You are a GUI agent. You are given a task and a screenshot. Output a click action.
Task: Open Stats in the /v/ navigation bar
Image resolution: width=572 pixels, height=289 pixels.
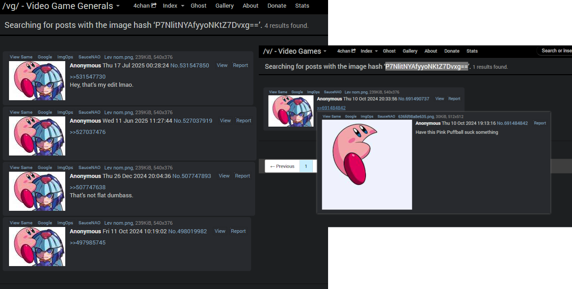click(x=472, y=51)
